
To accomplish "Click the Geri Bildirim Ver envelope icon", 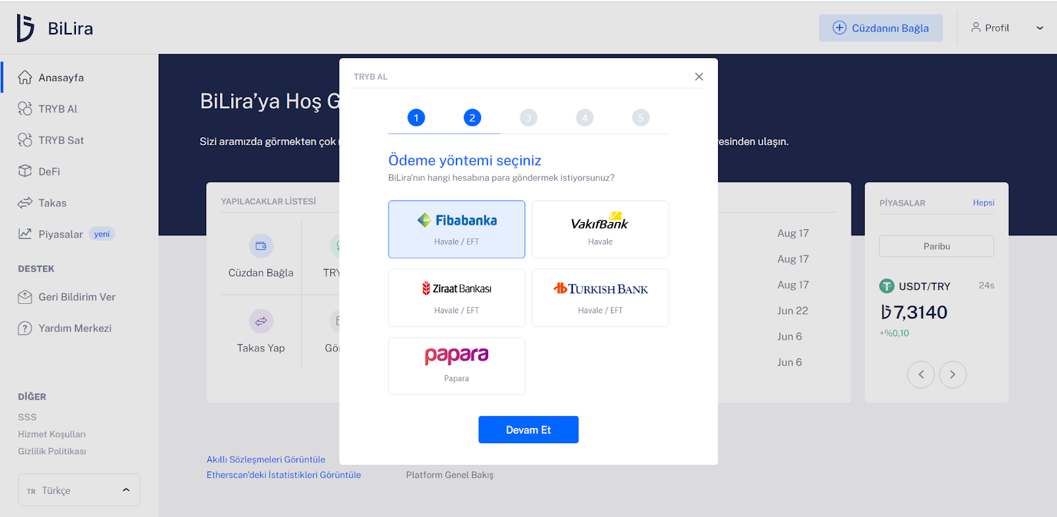I will [25, 297].
